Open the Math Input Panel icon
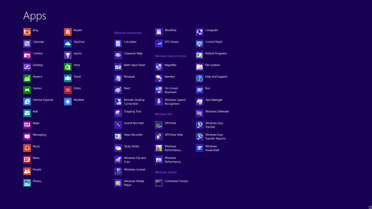 point(118,66)
